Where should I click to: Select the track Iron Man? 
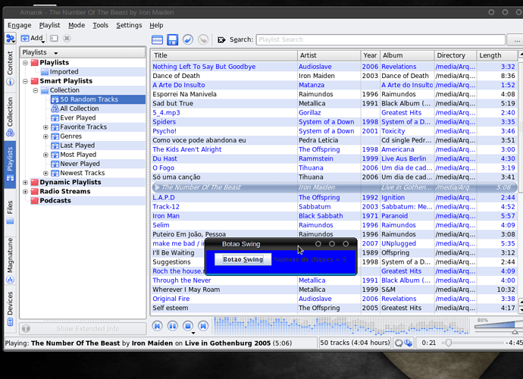tap(334, 216)
